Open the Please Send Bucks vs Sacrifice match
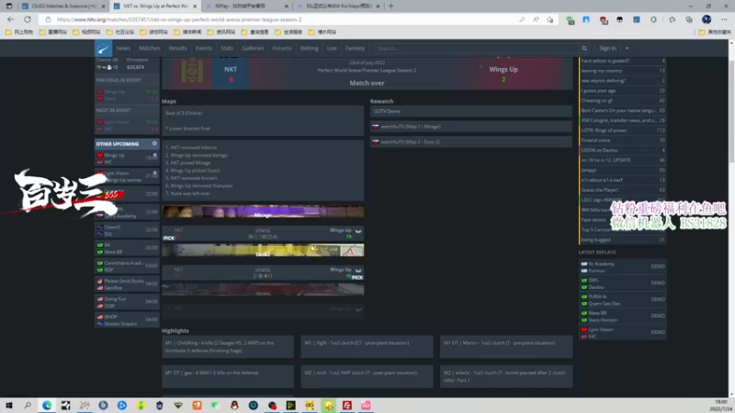The height and width of the screenshot is (413, 735). [127, 285]
